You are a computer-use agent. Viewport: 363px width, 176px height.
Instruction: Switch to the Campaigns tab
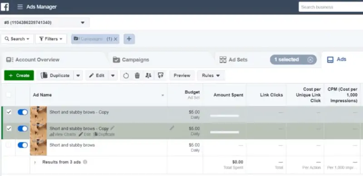(x=131, y=60)
